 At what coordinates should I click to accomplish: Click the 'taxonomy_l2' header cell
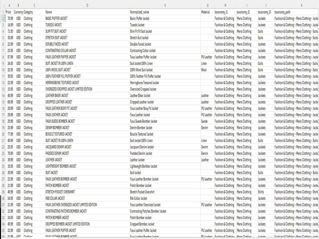(x=247, y=12)
